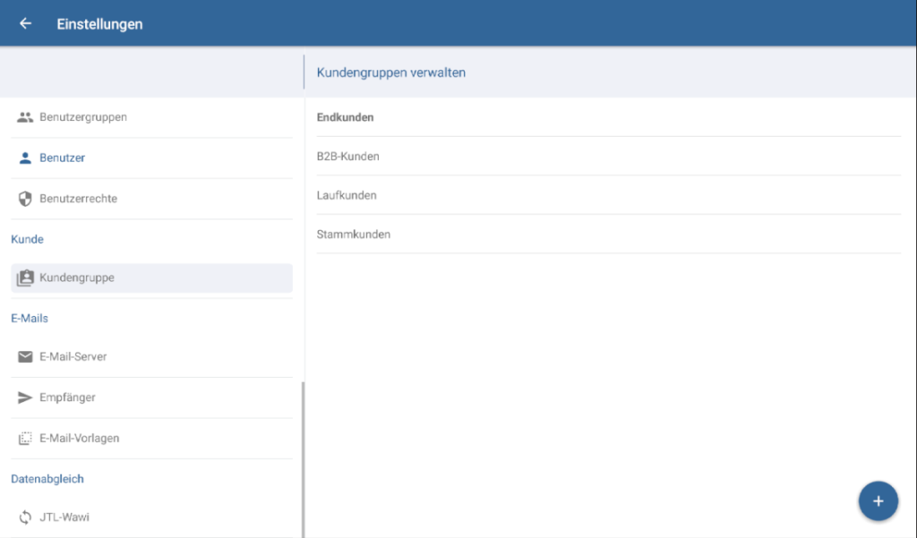This screenshot has width=917, height=538.
Task: Click the Empfänger send arrow icon
Action: [25, 397]
